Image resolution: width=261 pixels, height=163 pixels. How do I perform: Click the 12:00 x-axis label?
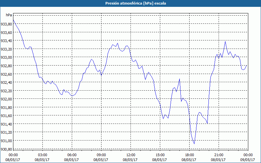click(131, 155)
